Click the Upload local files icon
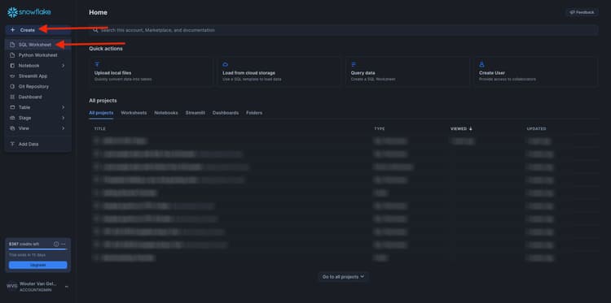Viewport: 611px width, 303px height. tap(97, 64)
